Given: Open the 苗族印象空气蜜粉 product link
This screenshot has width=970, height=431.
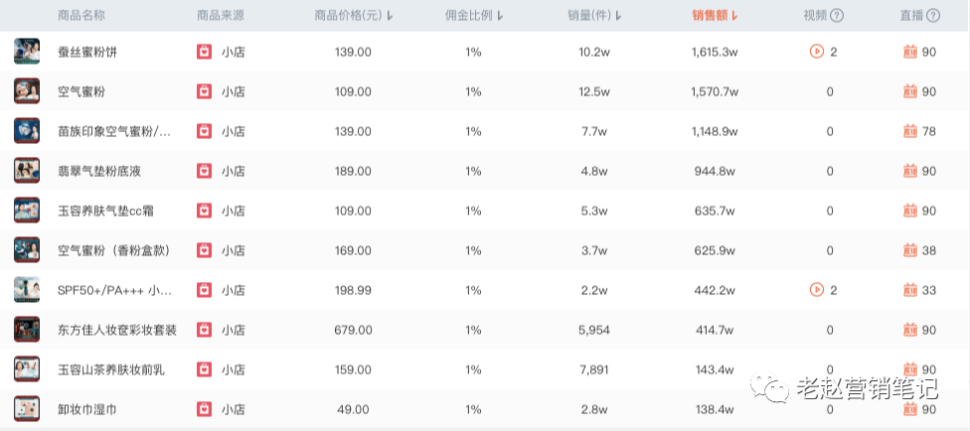Looking at the screenshot, I should tap(113, 131).
